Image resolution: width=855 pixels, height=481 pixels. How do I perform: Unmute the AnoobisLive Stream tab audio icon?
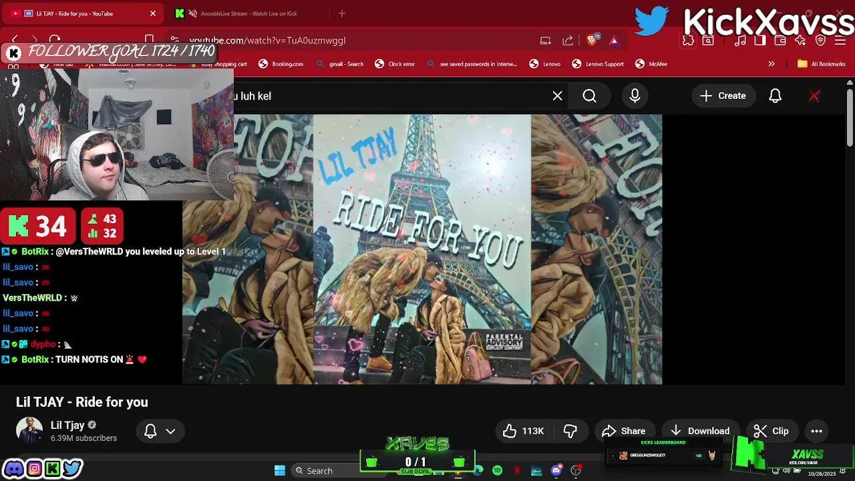pos(193,13)
